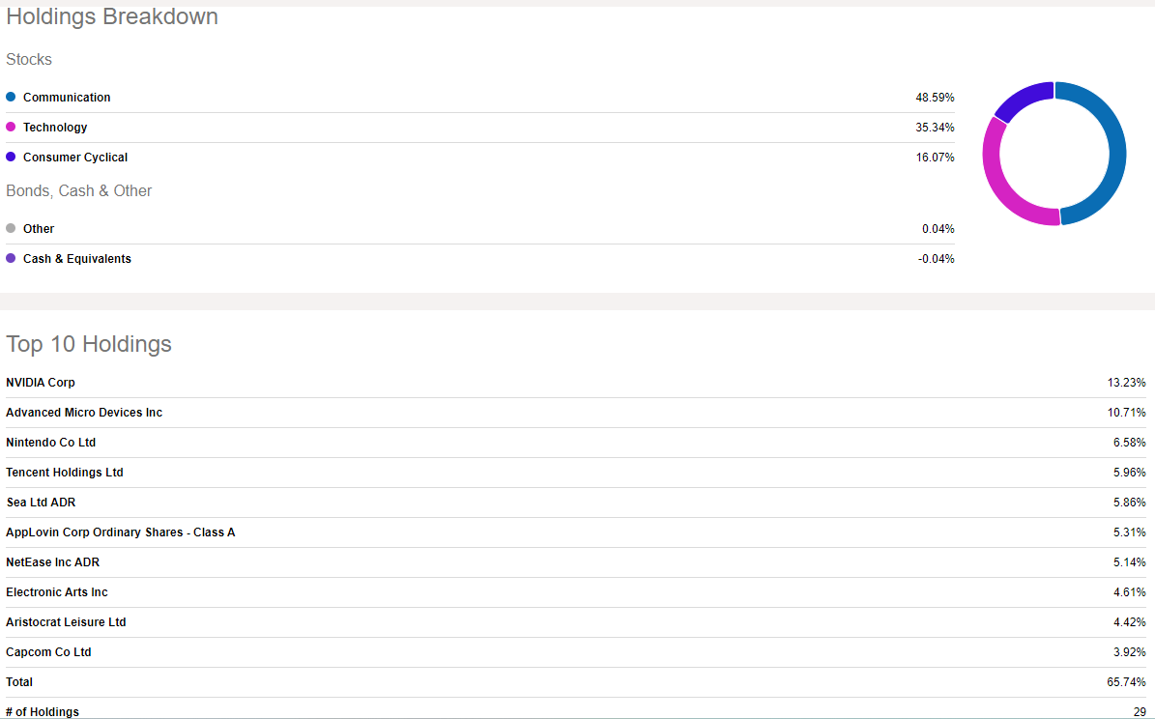Open the Electronic Arts Inc holding
Screen dimensions: 1155x719
[x=57, y=592]
